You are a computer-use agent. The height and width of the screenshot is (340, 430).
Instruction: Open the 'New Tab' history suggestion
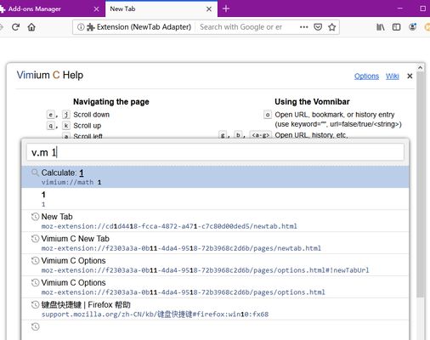click(215, 221)
